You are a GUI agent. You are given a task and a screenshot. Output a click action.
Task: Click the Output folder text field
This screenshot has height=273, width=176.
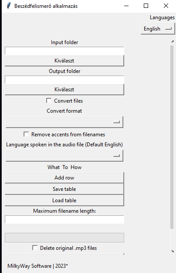64,80
